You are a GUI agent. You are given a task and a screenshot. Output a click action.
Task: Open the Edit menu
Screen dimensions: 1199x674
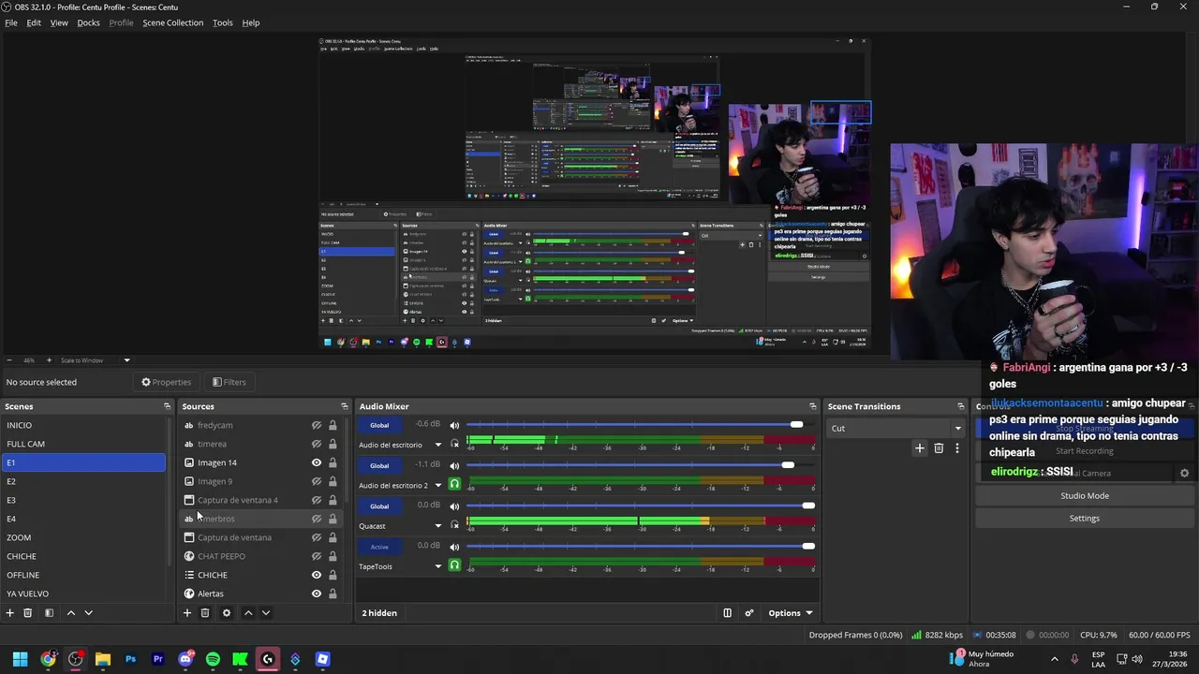pos(34,22)
